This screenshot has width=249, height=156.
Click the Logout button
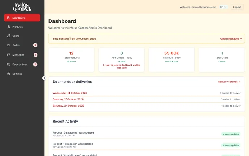pyautogui.click(x=237, y=7)
